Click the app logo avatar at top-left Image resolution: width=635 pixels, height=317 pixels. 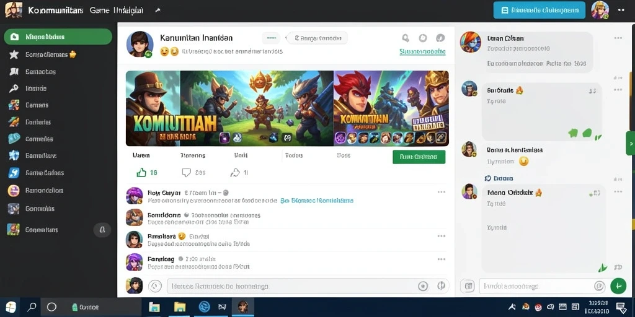coord(13,10)
